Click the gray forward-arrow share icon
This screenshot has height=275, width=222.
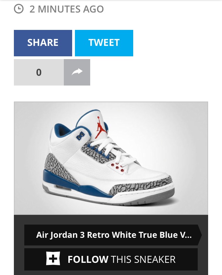click(x=77, y=72)
